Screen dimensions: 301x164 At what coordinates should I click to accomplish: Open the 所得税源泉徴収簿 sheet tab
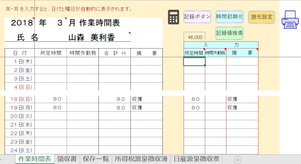(x=141, y=159)
